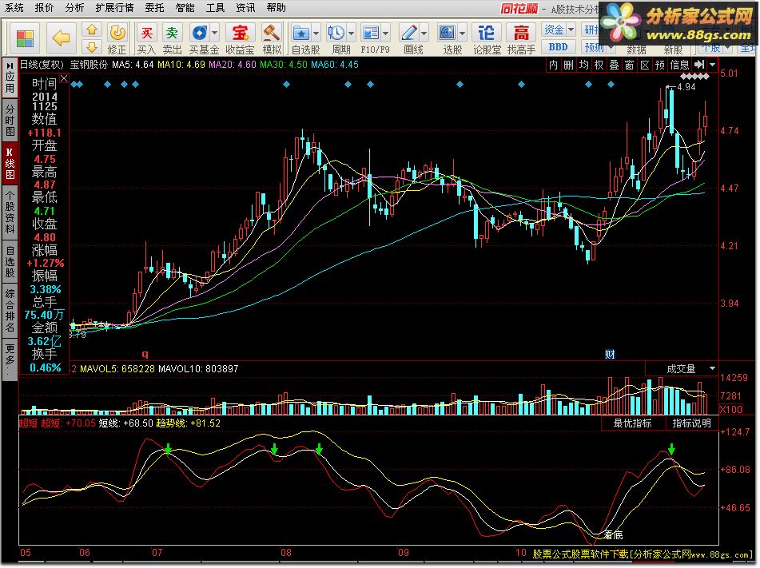Open the 论股堂 forum icon
760x568 pixels.
click(486, 38)
